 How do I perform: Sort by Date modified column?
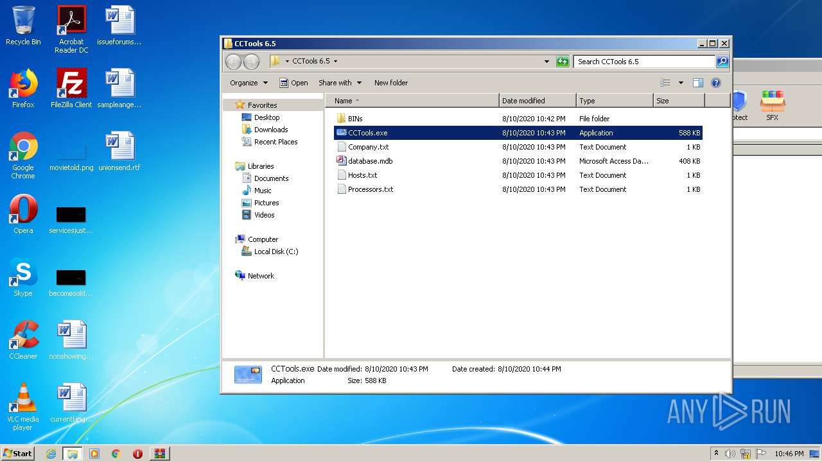538,101
